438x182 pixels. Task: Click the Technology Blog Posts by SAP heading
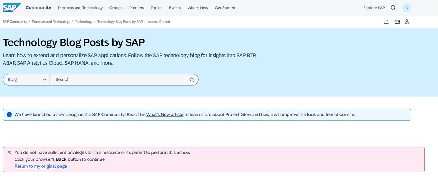coord(74,42)
